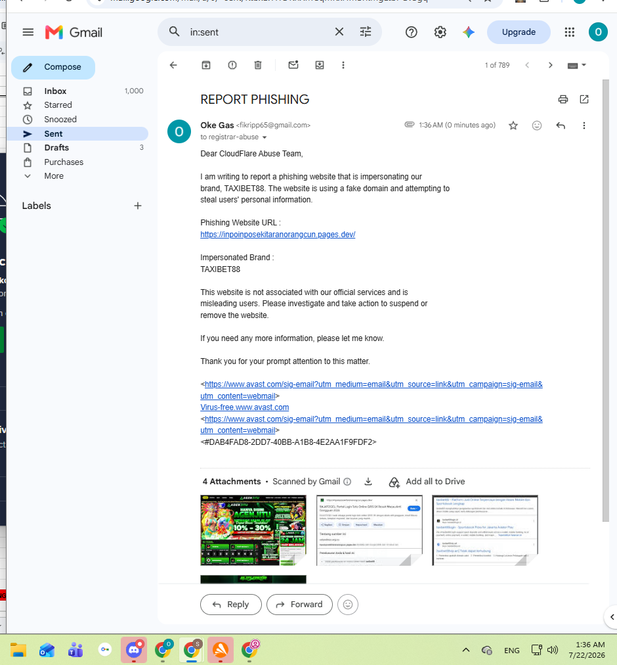This screenshot has width=617, height=665.
Task: Report this email as spam
Action: pos(232,65)
